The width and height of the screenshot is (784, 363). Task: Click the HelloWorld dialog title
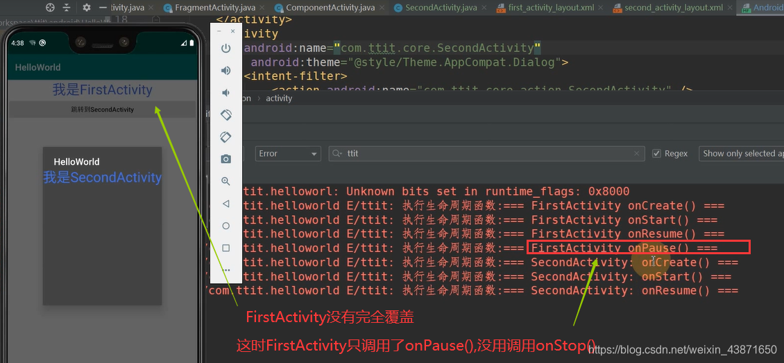click(76, 162)
